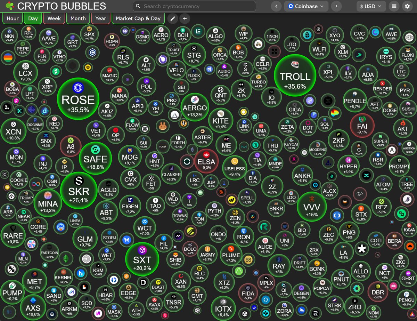The image size is (417, 321).
Task: Select the PLUME +7,3% bubble
Action: point(231,254)
